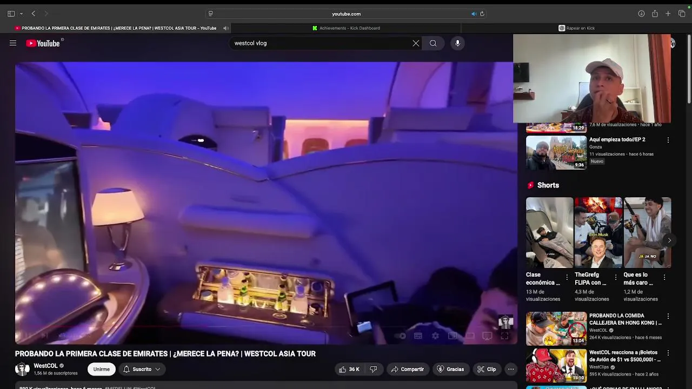Mute audio via address bar speaker icon
692x389 pixels.
[474, 14]
